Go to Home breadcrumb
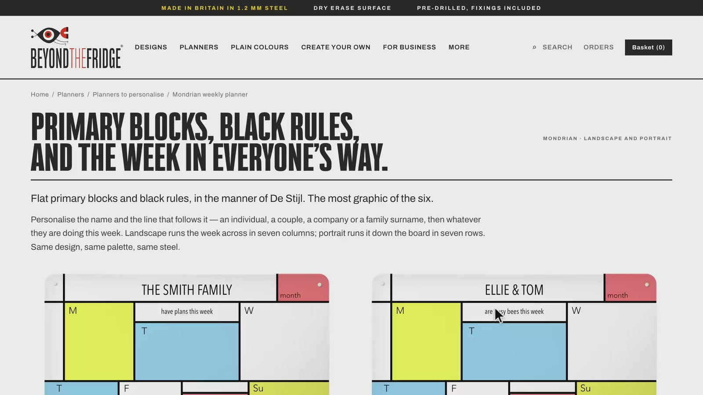 [40, 94]
